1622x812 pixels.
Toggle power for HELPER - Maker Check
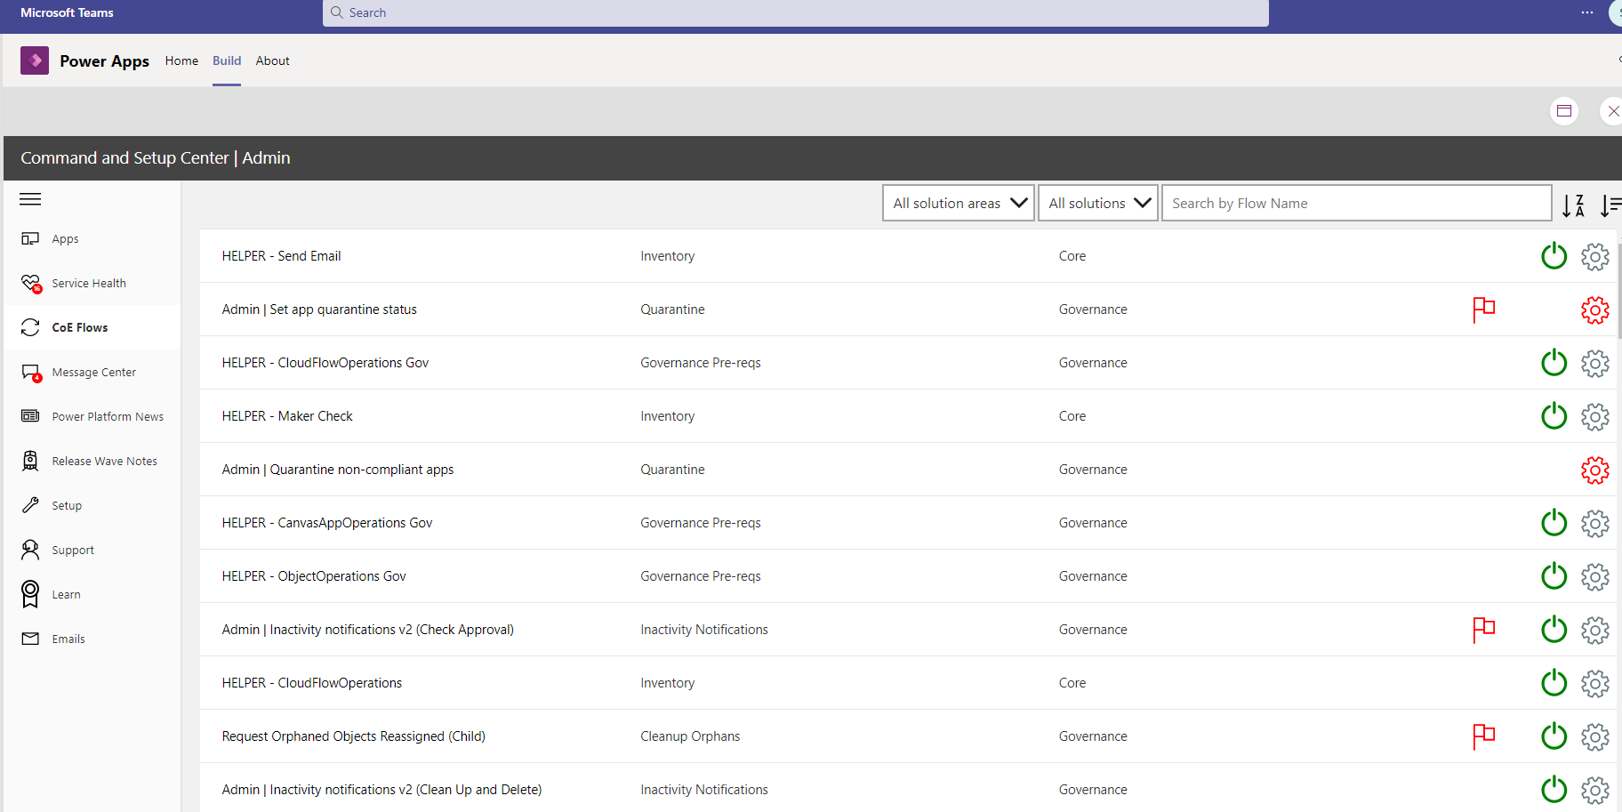coord(1554,415)
